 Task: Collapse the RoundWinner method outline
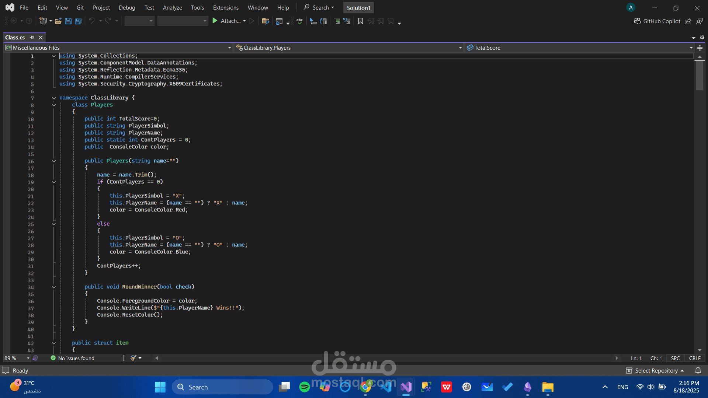pyautogui.click(x=54, y=287)
